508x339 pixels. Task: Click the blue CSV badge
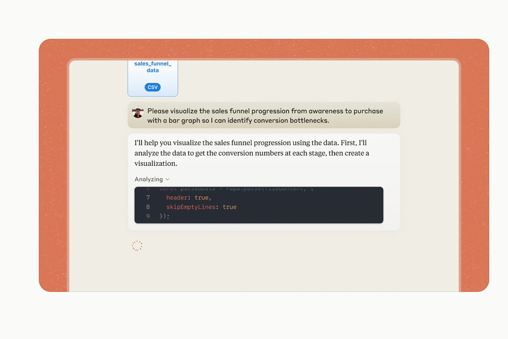(x=152, y=87)
